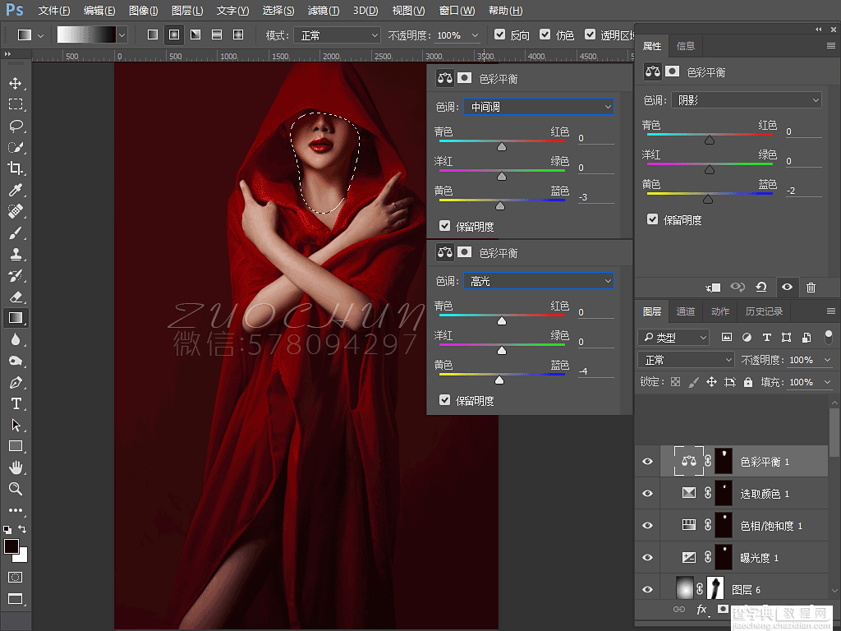Open the 滤镜(T) menu
Viewport: 841px width, 631px height.
point(324,11)
